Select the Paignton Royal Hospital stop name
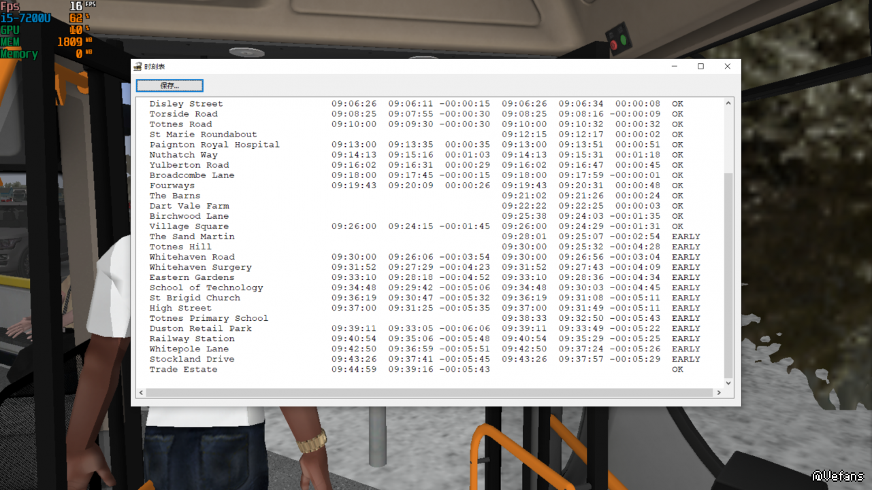The width and height of the screenshot is (872, 490). (214, 145)
